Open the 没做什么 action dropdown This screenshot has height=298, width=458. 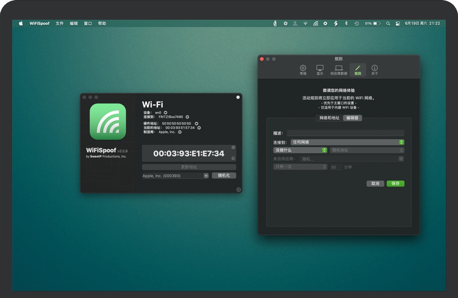(x=300, y=150)
